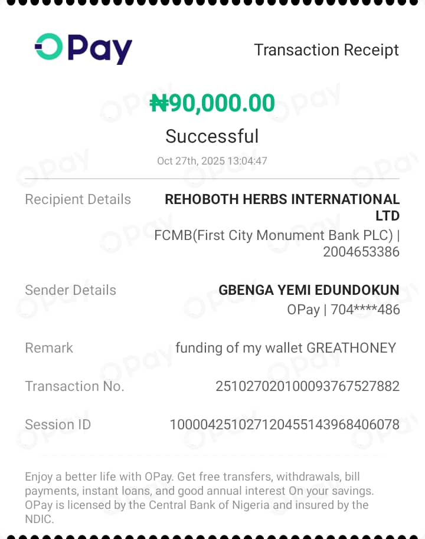Image resolution: width=425 pixels, height=539 pixels.
Task: Select the transaction number value
Action: [308, 386]
